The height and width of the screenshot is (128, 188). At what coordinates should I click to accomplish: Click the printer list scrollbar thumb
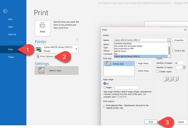point(169,50)
